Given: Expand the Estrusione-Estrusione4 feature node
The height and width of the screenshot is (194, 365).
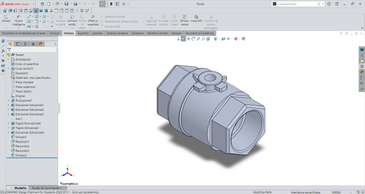Looking at the screenshot, I should [x=9, y=132].
